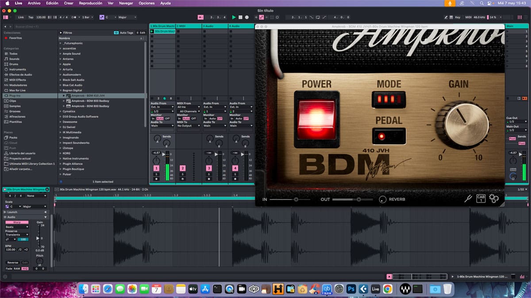
Task: Open Safari from the Dock
Action: point(108,289)
